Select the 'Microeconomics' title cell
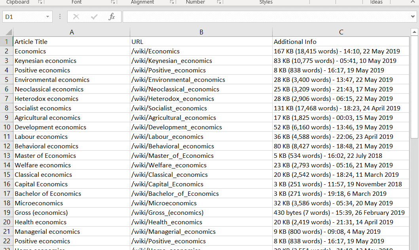Screen dimensions: 419x250 coord(72,203)
